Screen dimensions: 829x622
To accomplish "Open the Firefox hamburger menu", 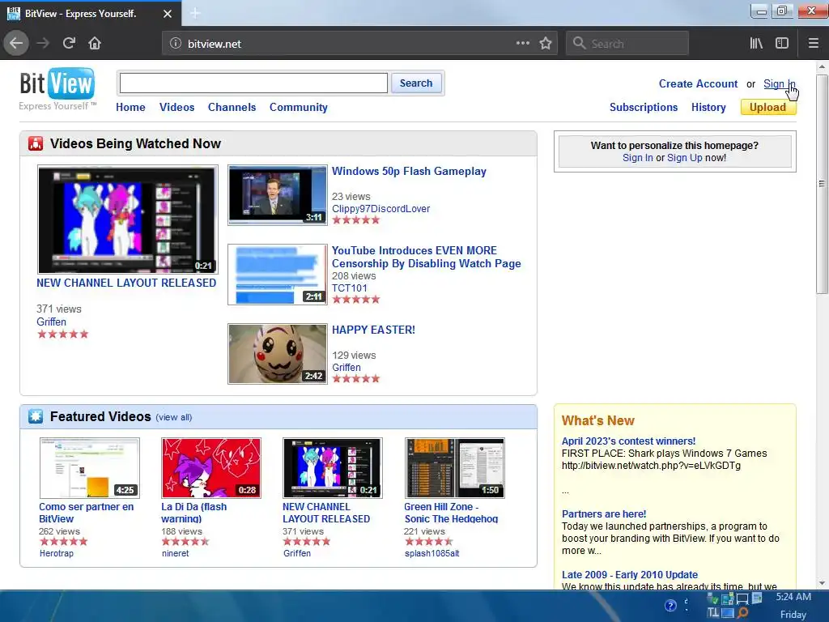I will pos(814,44).
